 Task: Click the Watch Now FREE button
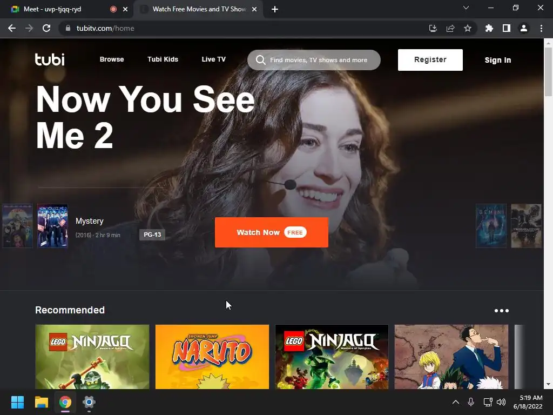272,232
